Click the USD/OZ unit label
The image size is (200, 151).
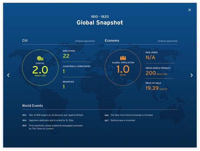tap(163, 89)
